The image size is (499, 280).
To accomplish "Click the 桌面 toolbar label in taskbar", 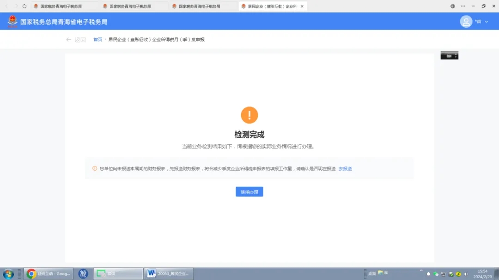I will click(371, 274).
